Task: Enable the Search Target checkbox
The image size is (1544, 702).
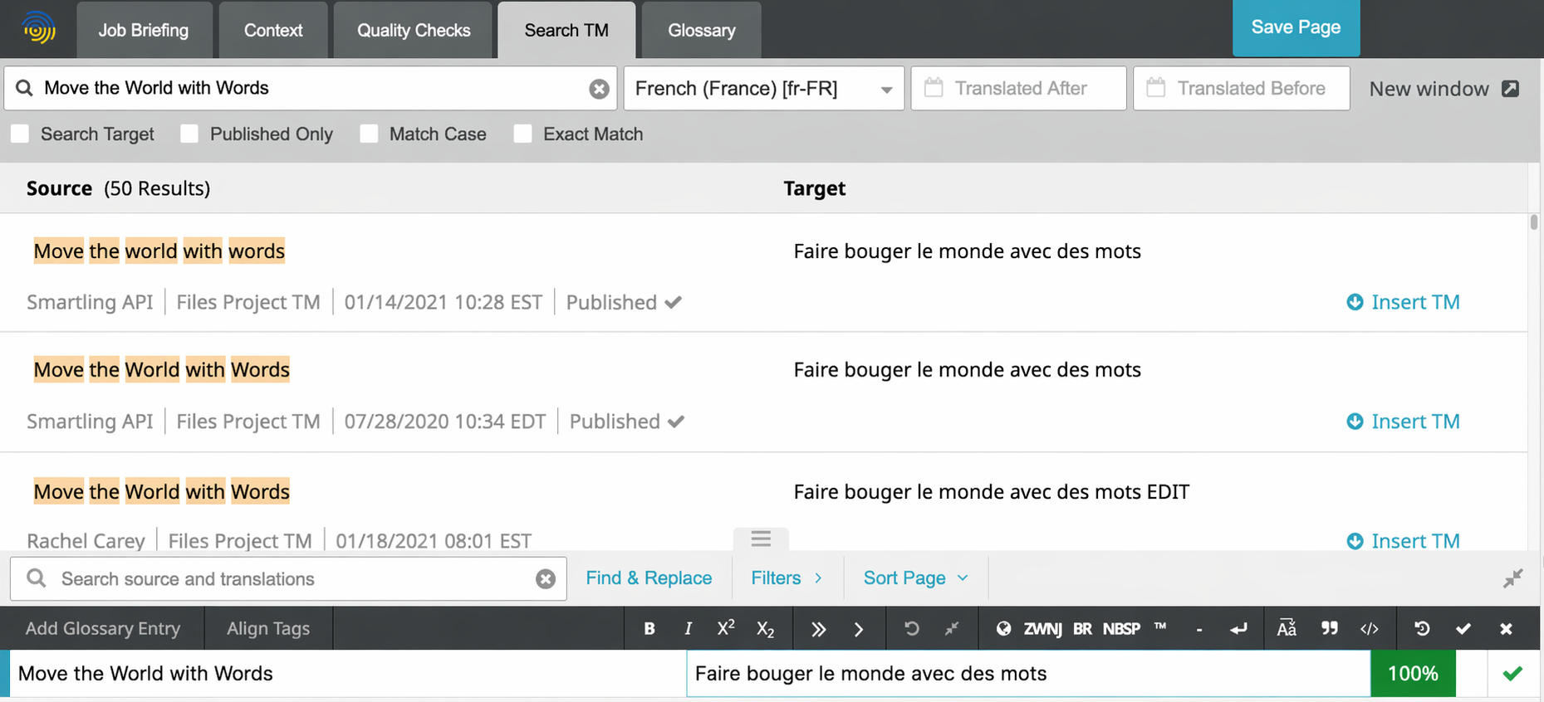Action: coord(21,134)
